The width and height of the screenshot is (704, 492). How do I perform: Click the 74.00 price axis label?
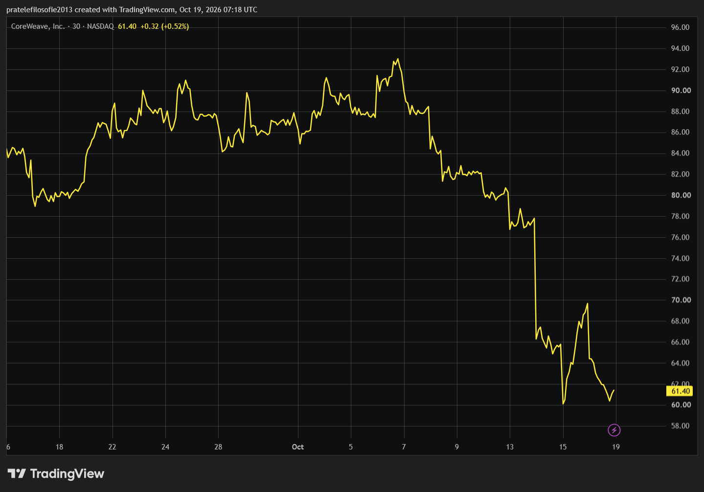point(680,258)
